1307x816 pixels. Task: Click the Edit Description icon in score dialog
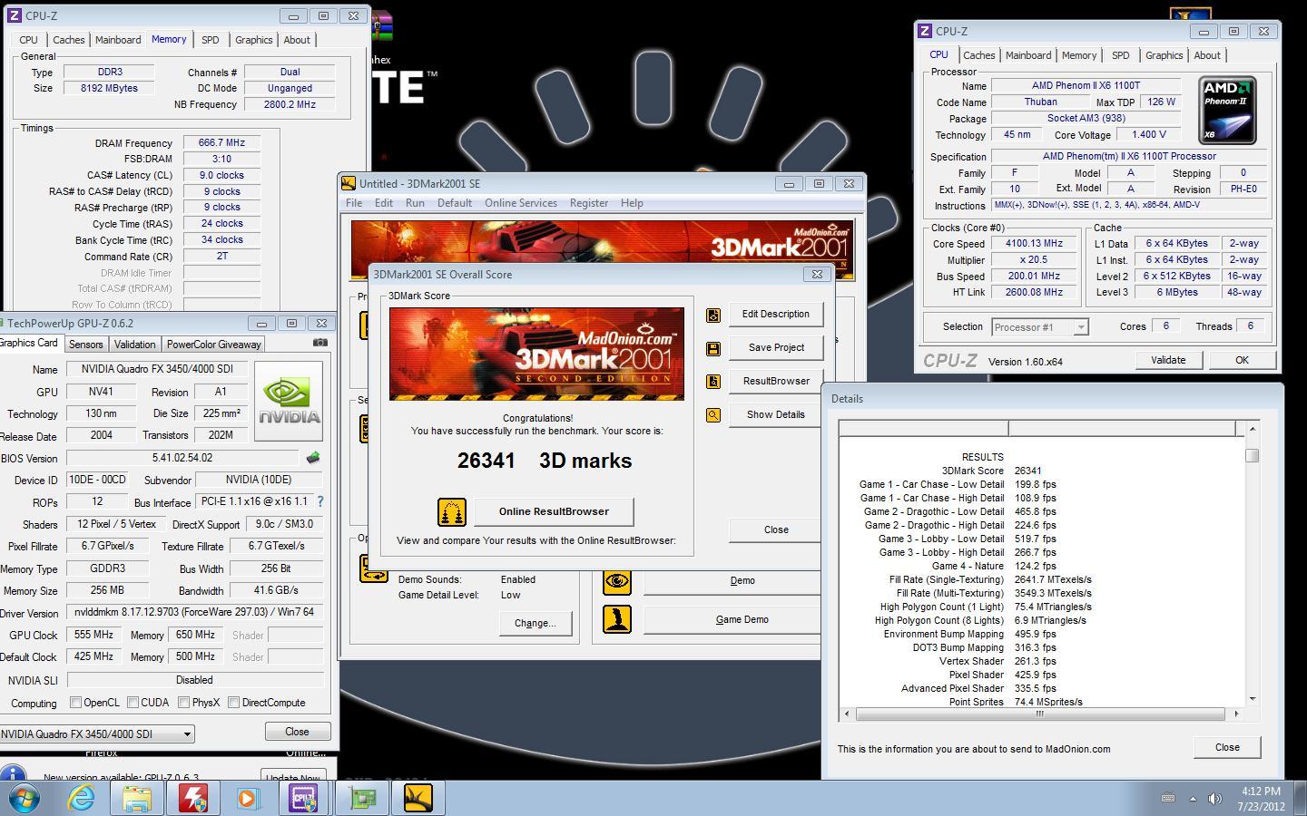click(713, 315)
